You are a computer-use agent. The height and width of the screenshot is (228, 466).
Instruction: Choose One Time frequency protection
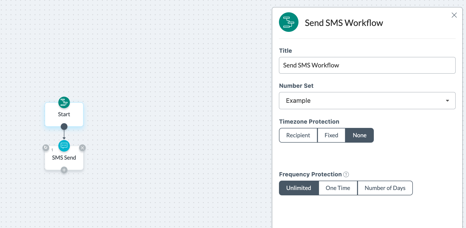coord(338,188)
